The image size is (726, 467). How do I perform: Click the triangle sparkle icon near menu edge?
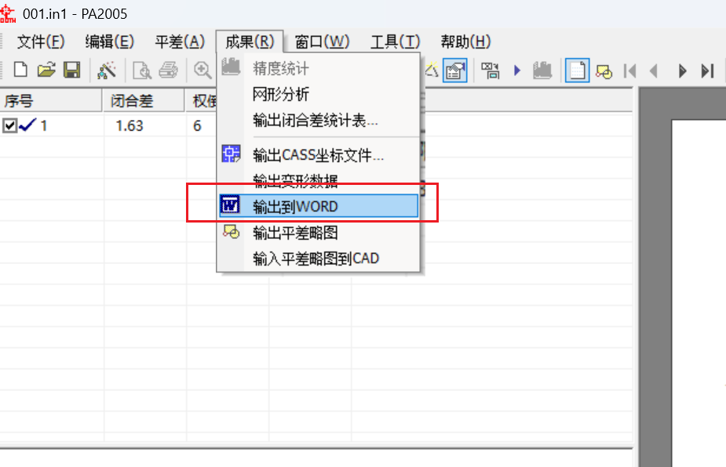[x=431, y=70]
